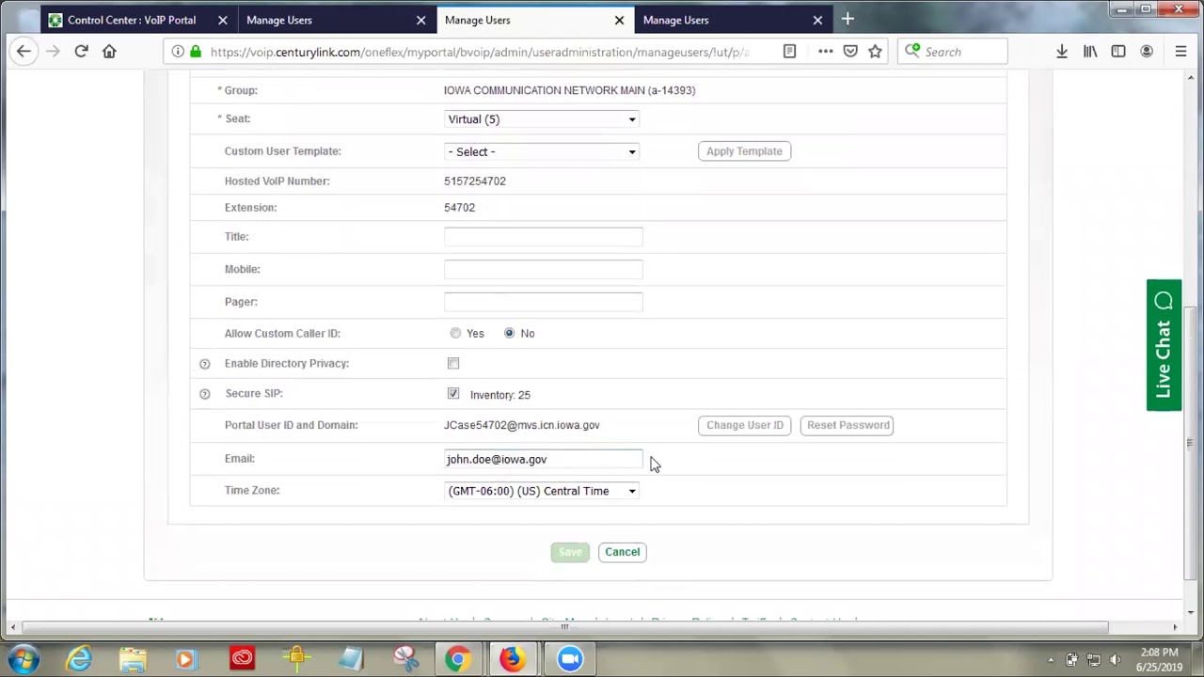Open Windows Start menu
1204x677 pixels.
coord(23,659)
